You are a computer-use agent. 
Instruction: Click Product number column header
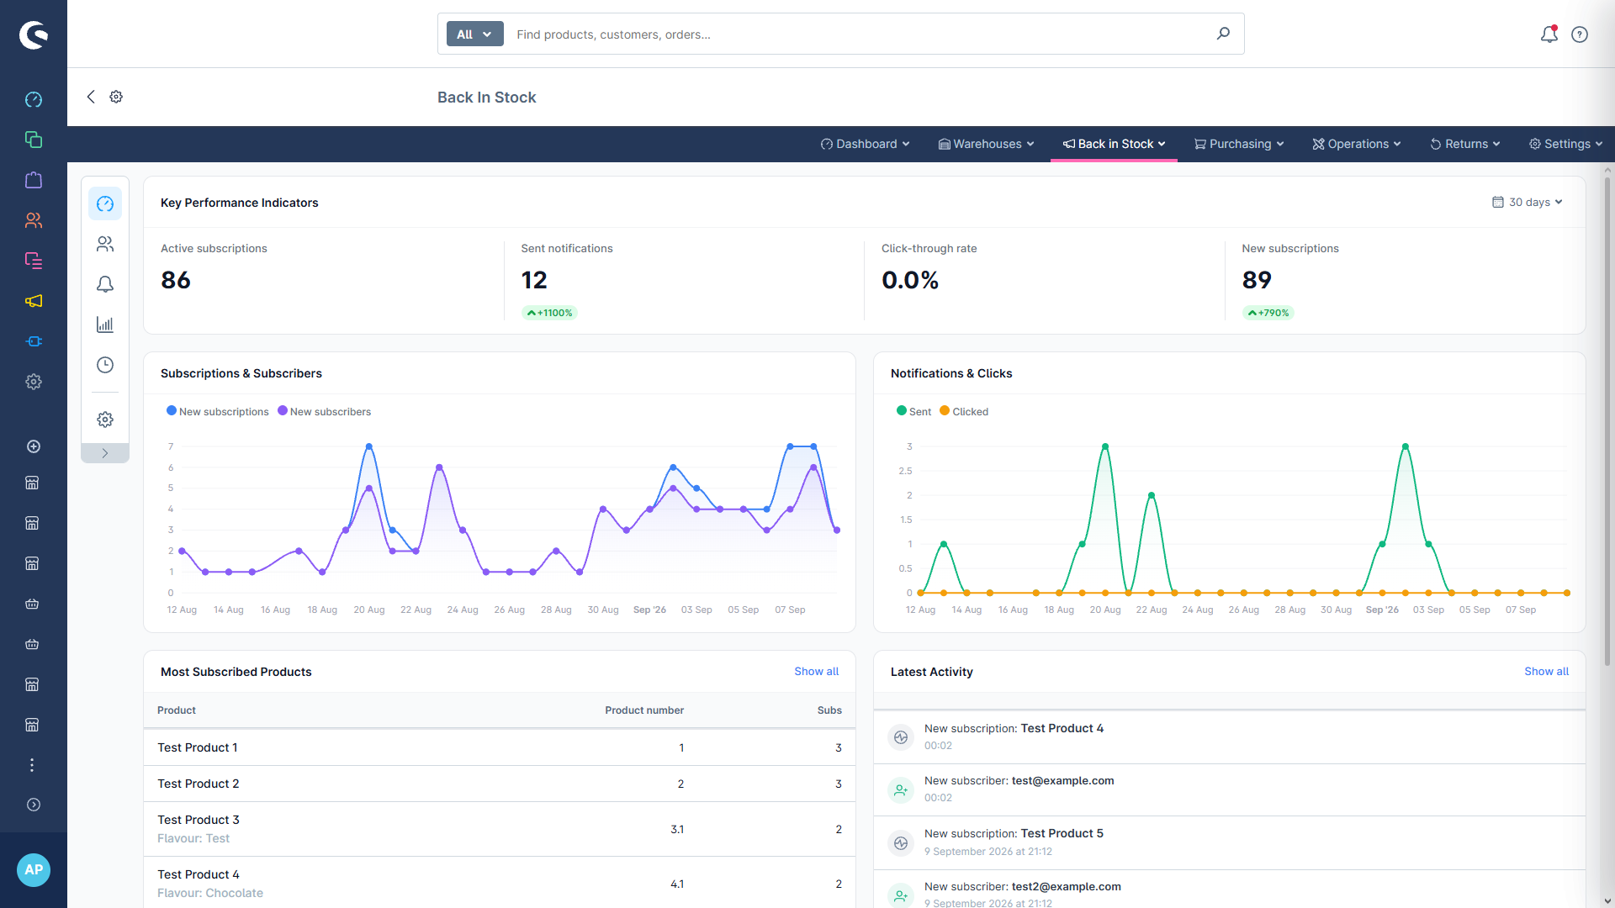pyautogui.click(x=644, y=710)
